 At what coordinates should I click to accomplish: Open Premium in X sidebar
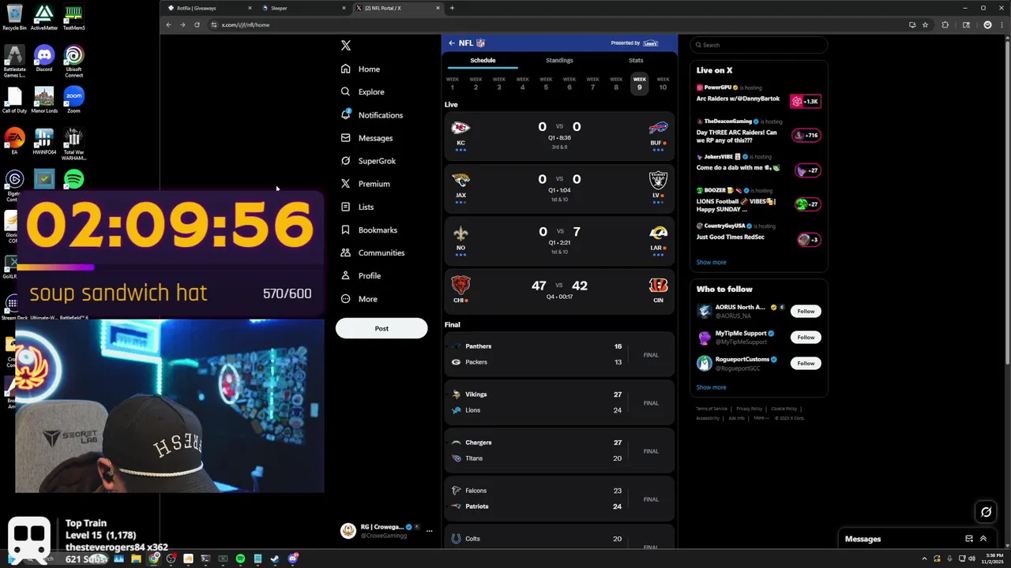click(x=365, y=184)
